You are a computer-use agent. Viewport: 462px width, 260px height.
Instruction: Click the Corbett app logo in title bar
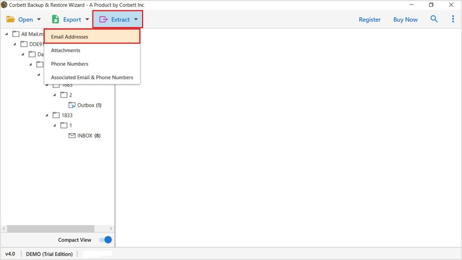tap(4, 5)
